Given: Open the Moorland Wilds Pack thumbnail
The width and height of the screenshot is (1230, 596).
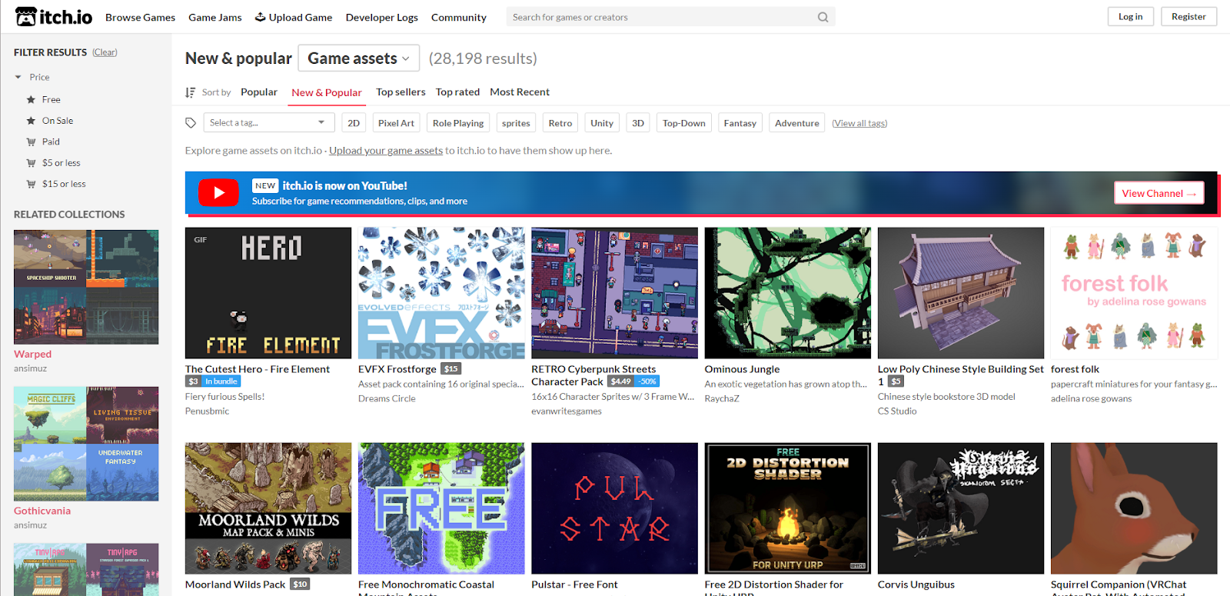Looking at the screenshot, I should [x=268, y=508].
